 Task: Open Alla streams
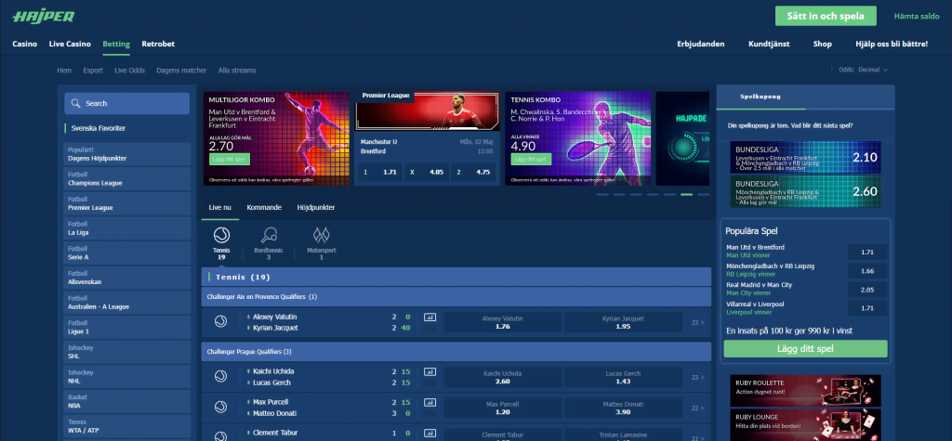pos(237,71)
